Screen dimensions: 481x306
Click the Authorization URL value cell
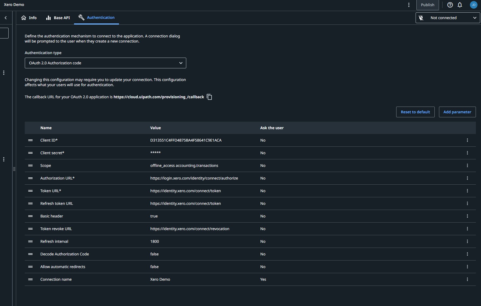(x=194, y=178)
